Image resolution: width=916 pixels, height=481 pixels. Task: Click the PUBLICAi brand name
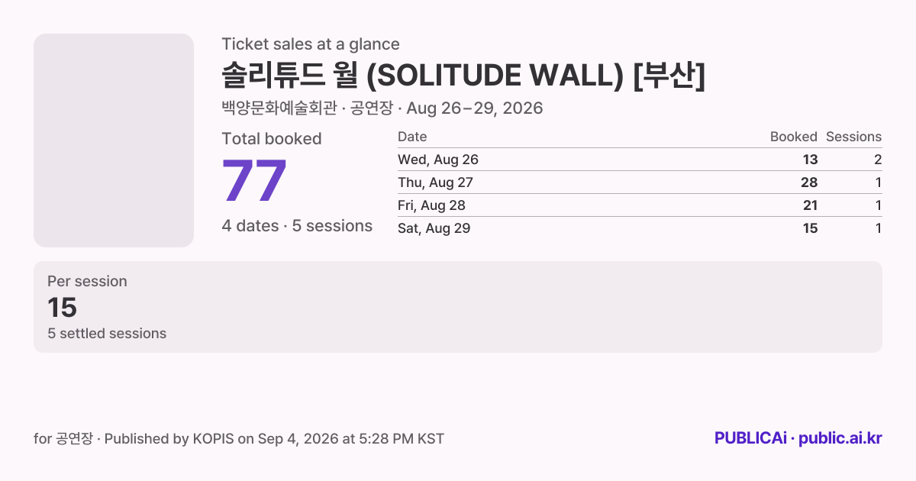point(750,438)
